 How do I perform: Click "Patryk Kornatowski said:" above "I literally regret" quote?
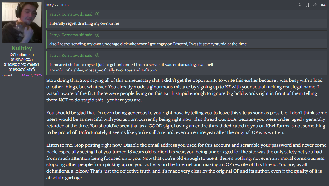[71, 14]
